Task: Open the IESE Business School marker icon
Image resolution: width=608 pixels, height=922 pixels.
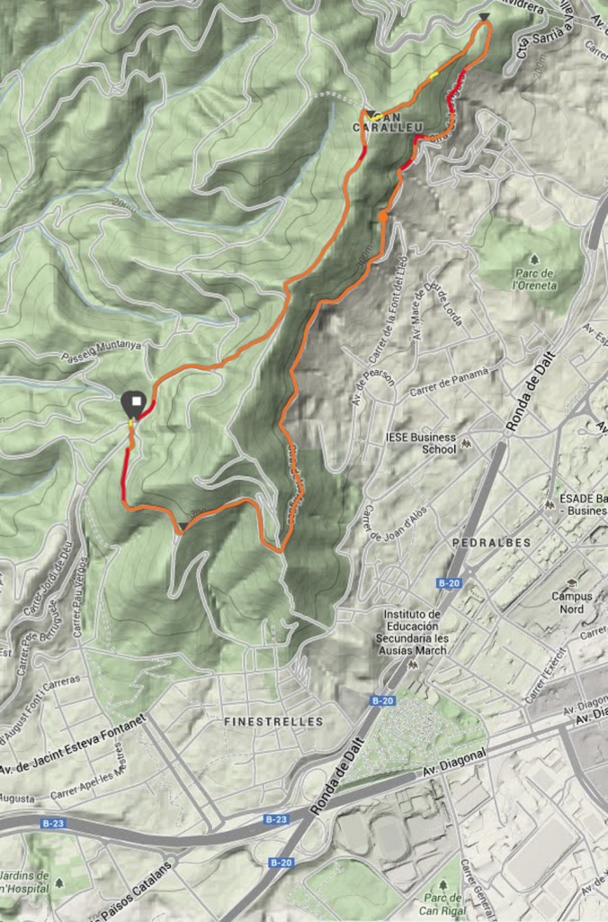Action: click(x=467, y=442)
